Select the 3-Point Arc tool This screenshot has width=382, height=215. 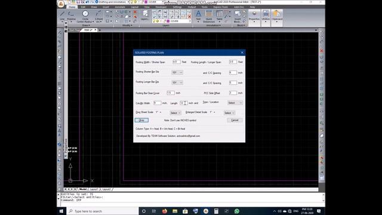[x=98, y=17]
